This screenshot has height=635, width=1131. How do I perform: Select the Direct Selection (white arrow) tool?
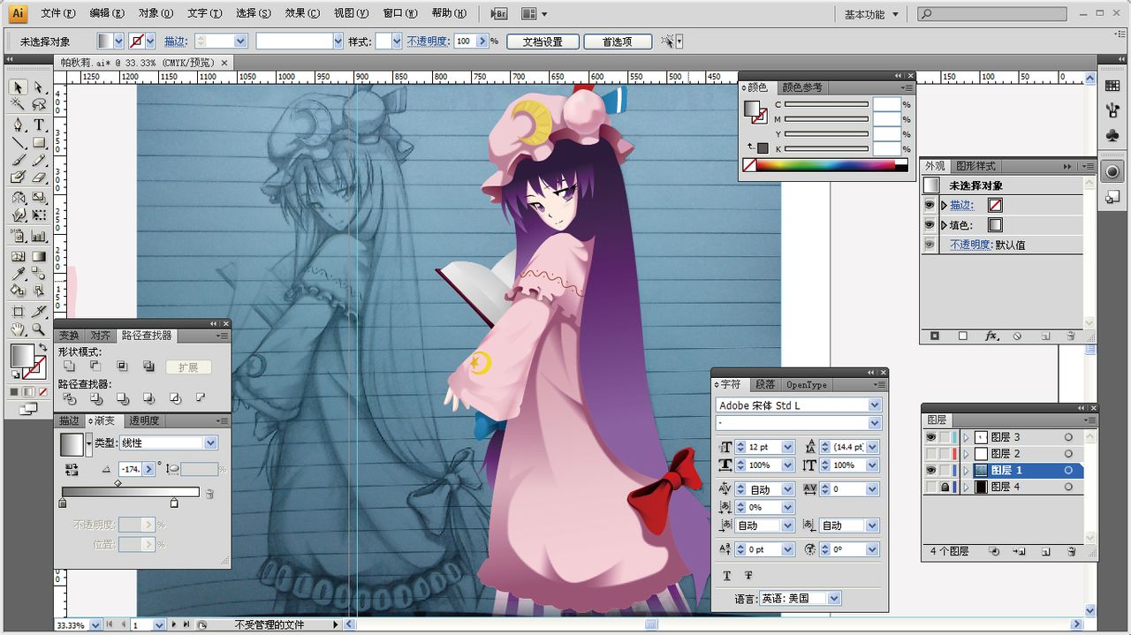pyautogui.click(x=39, y=87)
